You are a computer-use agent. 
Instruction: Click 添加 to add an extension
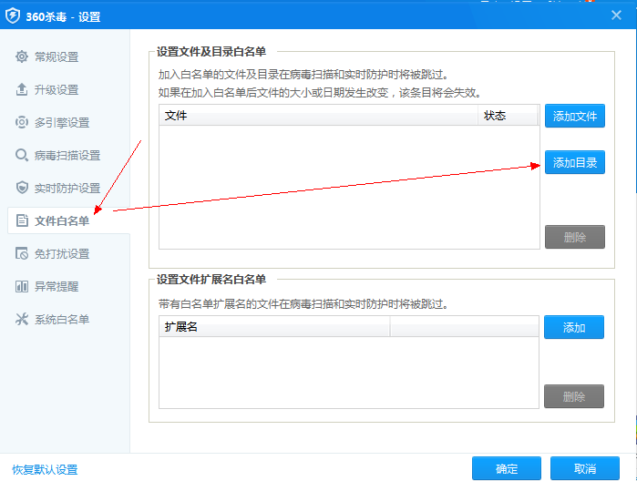click(574, 327)
